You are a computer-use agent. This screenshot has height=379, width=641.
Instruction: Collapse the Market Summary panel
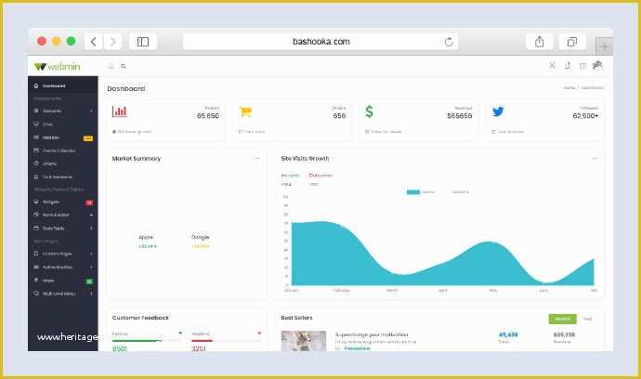(x=256, y=158)
